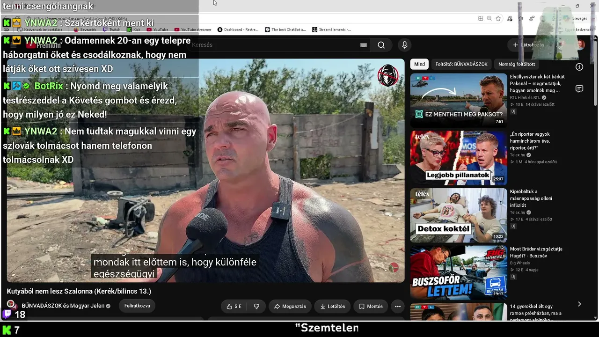Open 'Kipróbáltuk a másnaposság elleni infúziót' title

(531, 198)
